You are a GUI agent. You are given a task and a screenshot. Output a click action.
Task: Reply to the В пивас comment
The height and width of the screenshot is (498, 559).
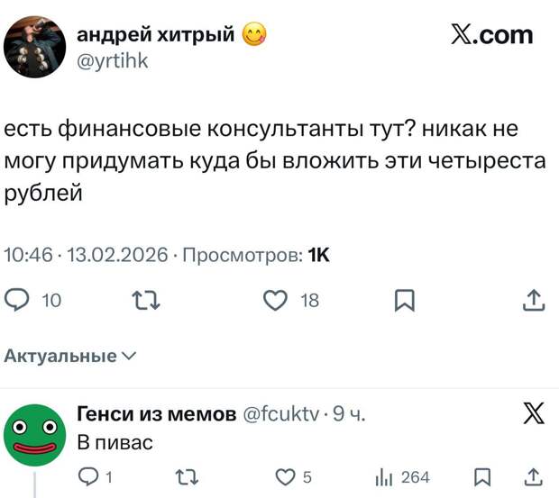88,477
